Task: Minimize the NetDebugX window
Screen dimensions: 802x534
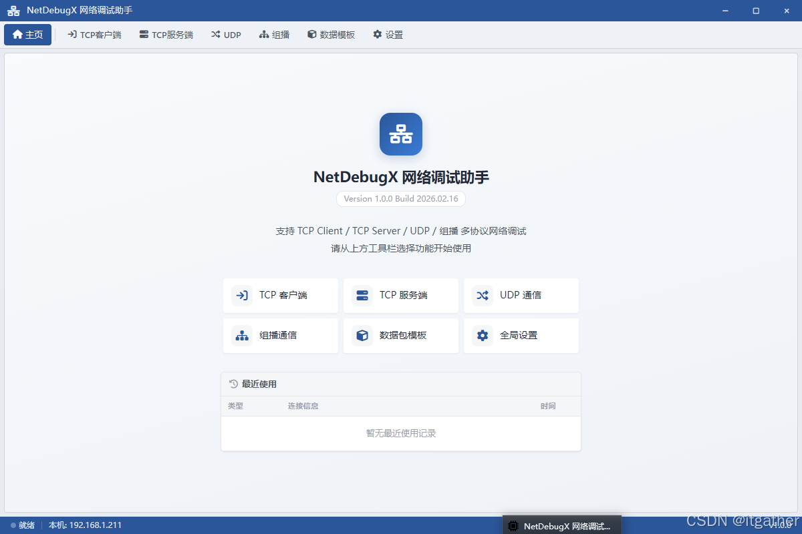Action: coord(726,11)
